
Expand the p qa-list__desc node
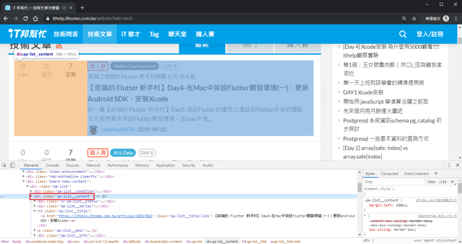[35, 230]
